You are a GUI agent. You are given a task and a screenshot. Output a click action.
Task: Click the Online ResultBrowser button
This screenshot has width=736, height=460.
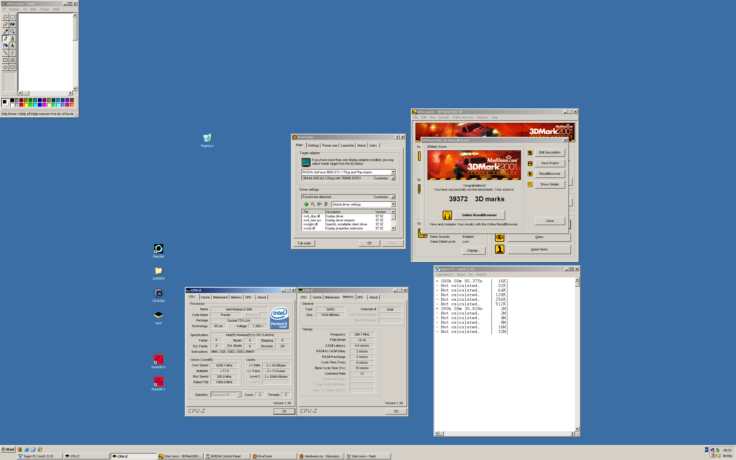(479, 215)
